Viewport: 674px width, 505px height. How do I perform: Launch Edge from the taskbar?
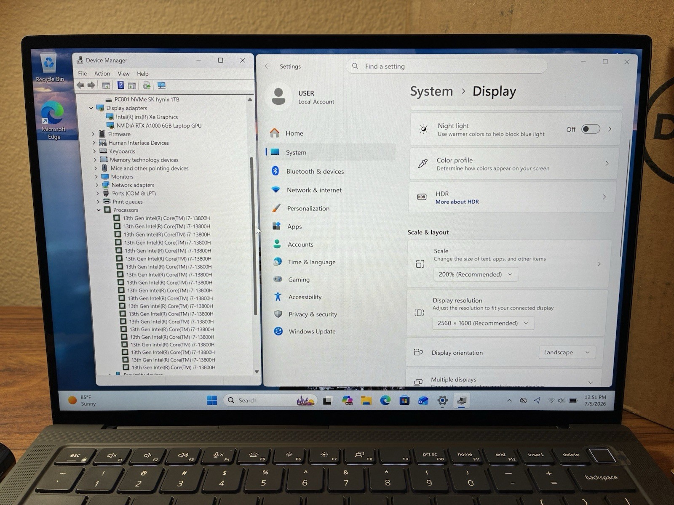tap(385, 400)
